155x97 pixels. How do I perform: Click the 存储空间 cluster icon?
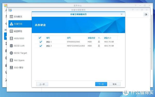(11, 24)
